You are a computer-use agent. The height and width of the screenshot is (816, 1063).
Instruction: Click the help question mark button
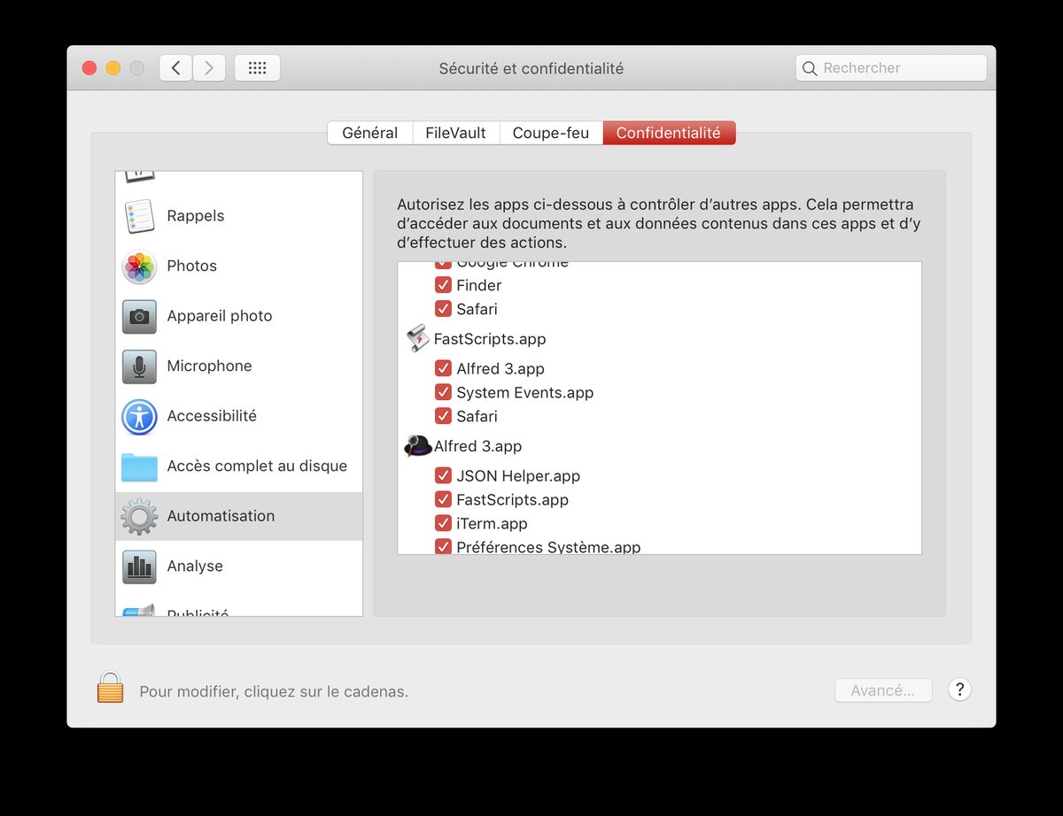[959, 689]
